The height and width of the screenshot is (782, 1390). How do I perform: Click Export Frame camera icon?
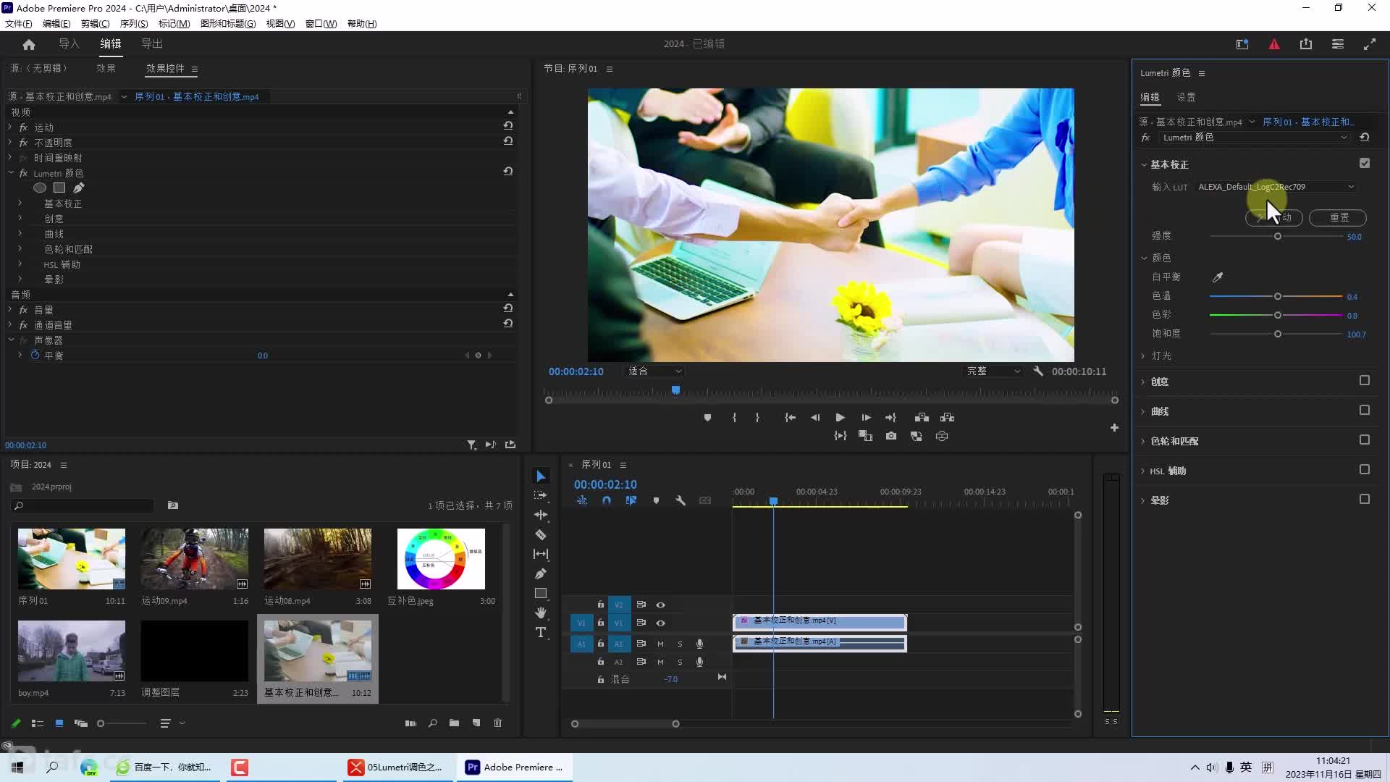[891, 436]
